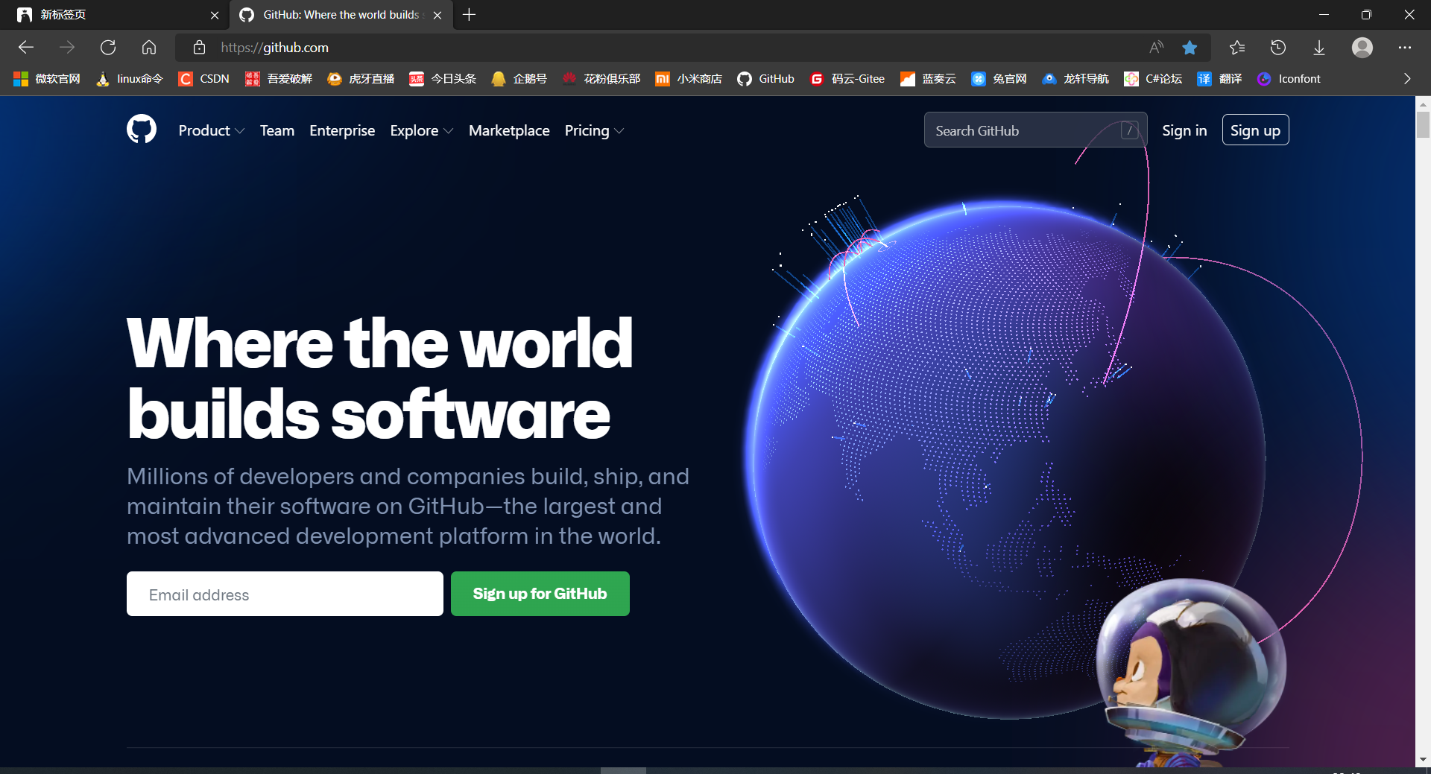Image resolution: width=1431 pixels, height=774 pixels.
Task: Click the vertical scrollbar thumb
Action: tap(1423, 124)
